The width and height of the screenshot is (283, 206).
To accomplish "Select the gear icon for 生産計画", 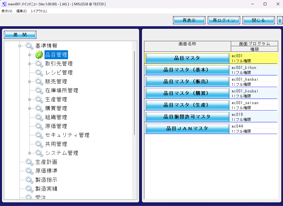I will [29, 162].
